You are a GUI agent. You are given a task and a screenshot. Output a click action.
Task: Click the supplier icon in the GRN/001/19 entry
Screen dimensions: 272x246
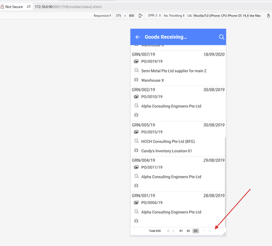click(137, 211)
